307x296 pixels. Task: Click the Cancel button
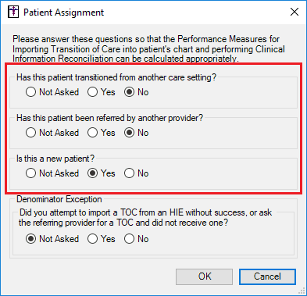(x=267, y=276)
